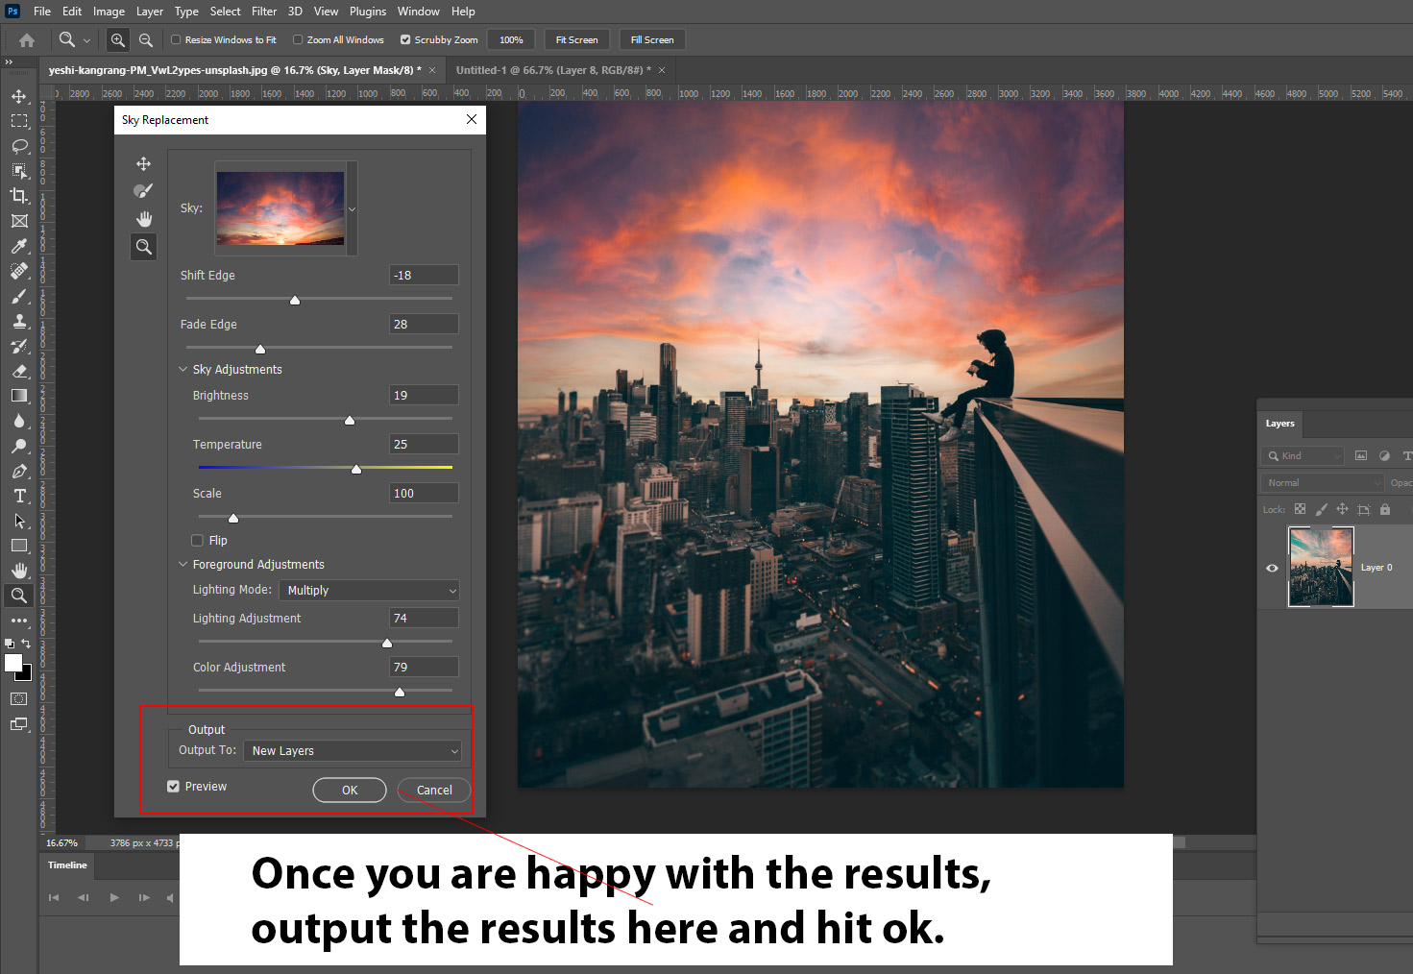The height and width of the screenshot is (974, 1413).
Task: Open the Lighting Mode Multiply dropdown
Action: click(x=370, y=591)
